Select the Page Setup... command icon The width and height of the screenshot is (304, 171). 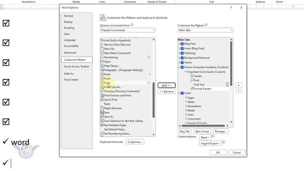tap(102, 66)
